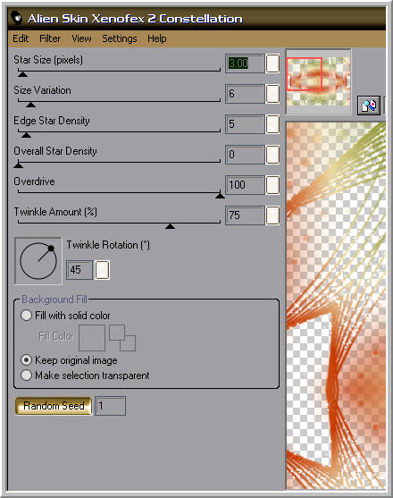Click the Twinkle Rotation spinner button
The image size is (393, 498).
[103, 270]
